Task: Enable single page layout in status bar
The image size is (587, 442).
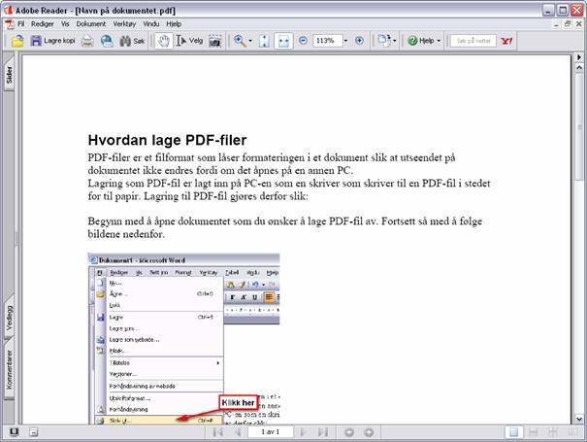Action: [513, 432]
